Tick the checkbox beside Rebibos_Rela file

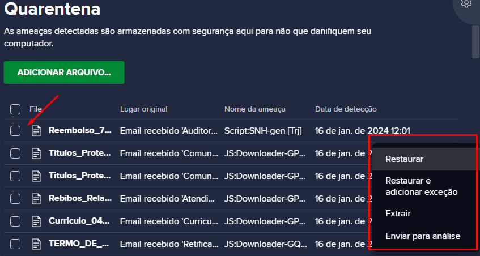(15, 199)
